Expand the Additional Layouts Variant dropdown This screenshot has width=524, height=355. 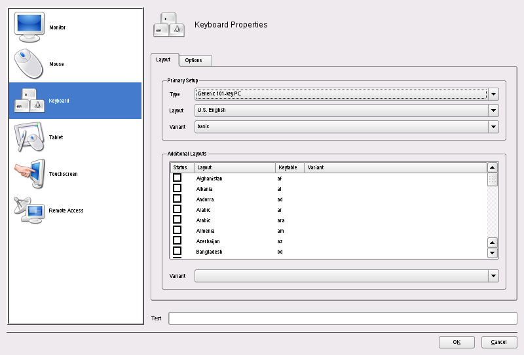point(493,276)
